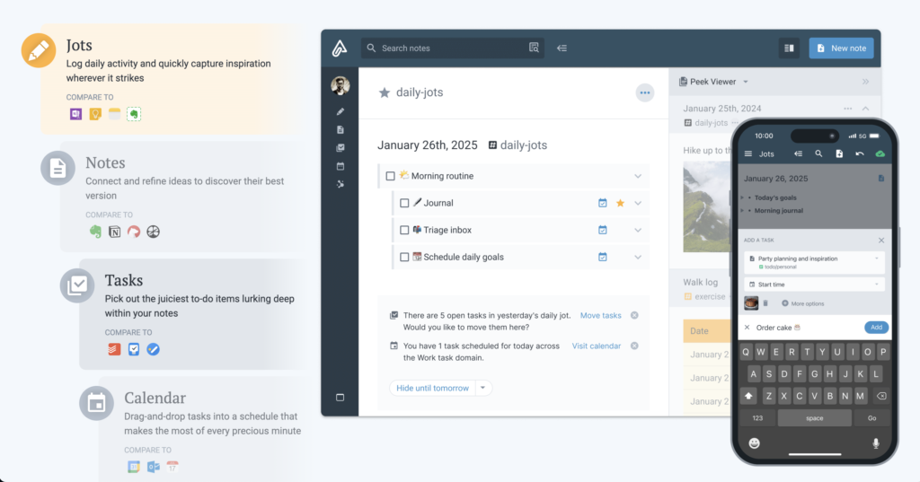Click the Move tasks link
This screenshot has height=482, width=920.
[600, 315]
